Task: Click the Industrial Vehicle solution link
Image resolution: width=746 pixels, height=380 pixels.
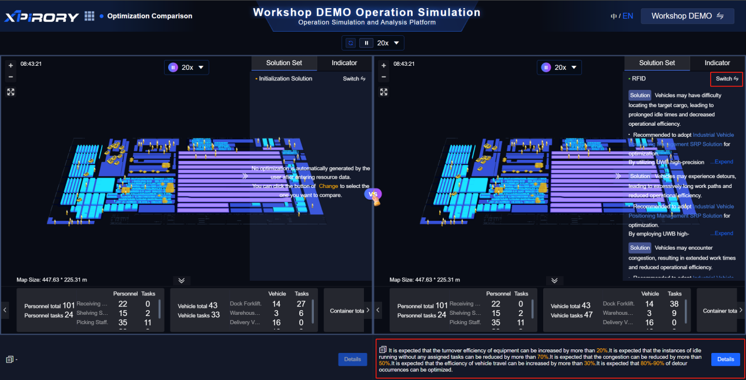Action: tap(713, 135)
